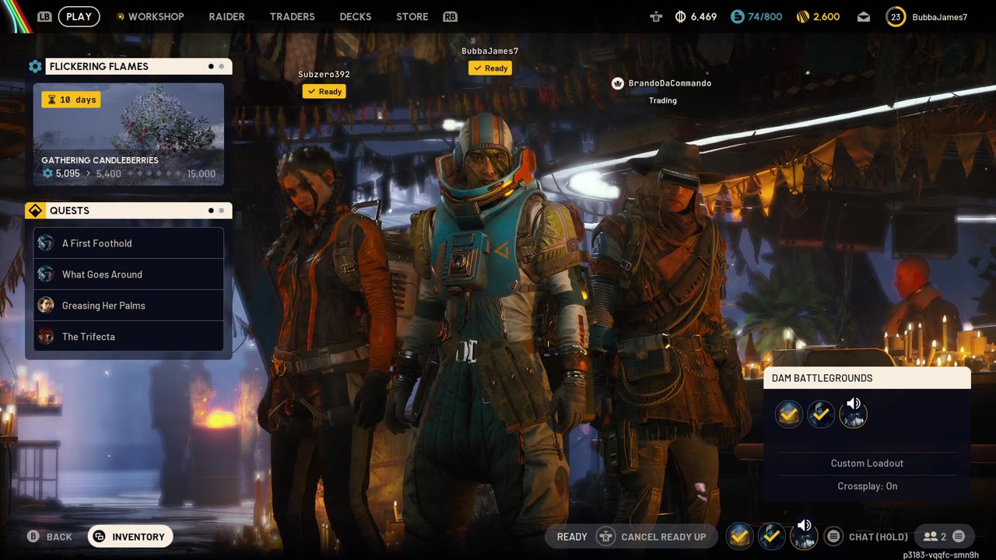The height and width of the screenshot is (560, 996).
Task: Click the speaking avatar in bottom bar
Action: pyautogui.click(x=804, y=535)
